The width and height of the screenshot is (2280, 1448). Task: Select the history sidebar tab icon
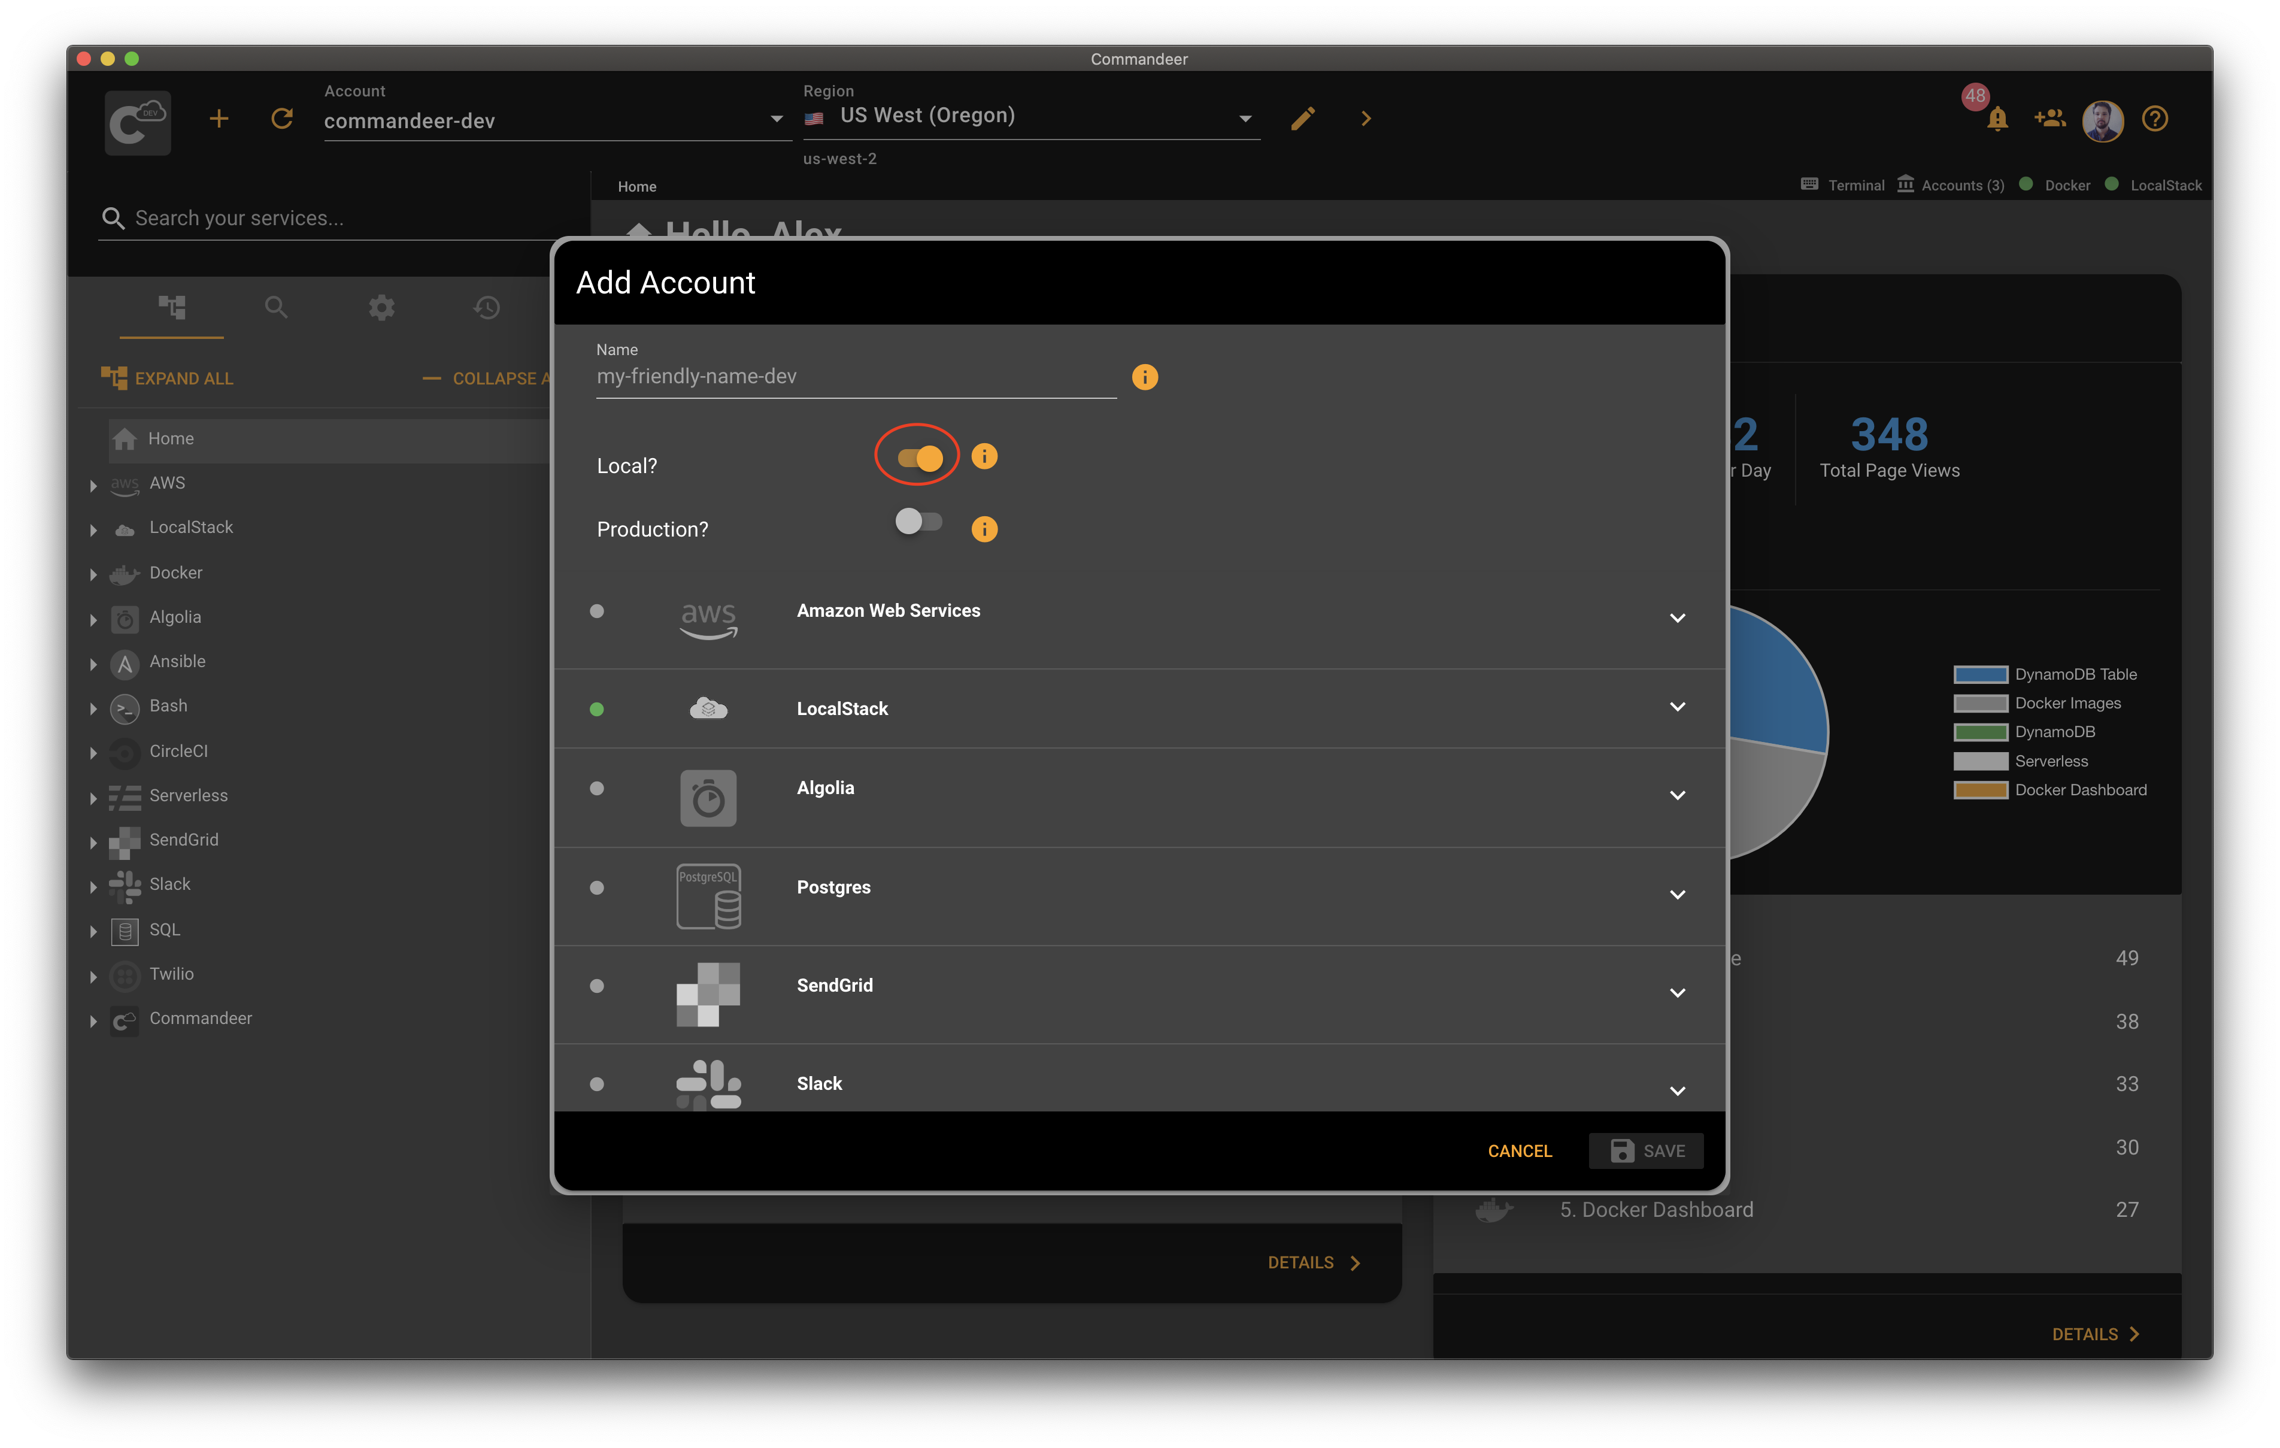coord(487,307)
